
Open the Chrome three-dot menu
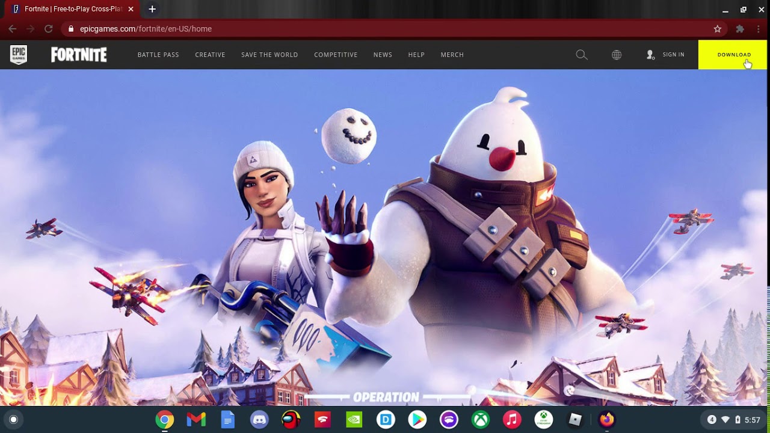(x=759, y=29)
